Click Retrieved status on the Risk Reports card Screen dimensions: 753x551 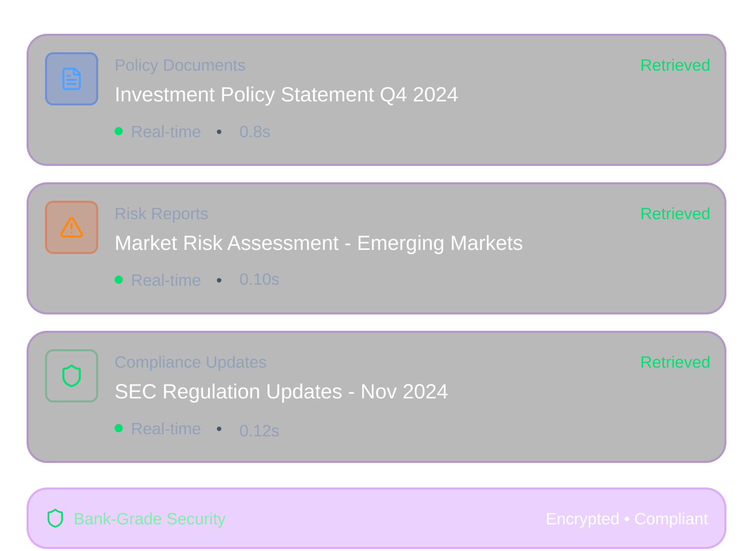tap(675, 214)
